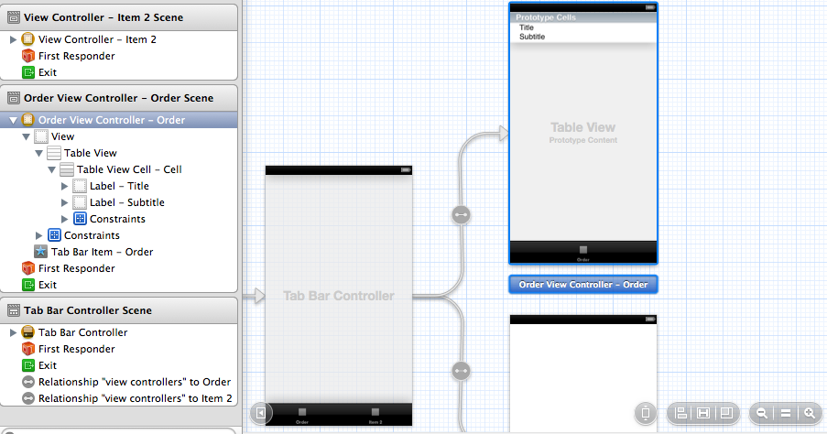Select the Title label in prototype cell

coord(527,27)
